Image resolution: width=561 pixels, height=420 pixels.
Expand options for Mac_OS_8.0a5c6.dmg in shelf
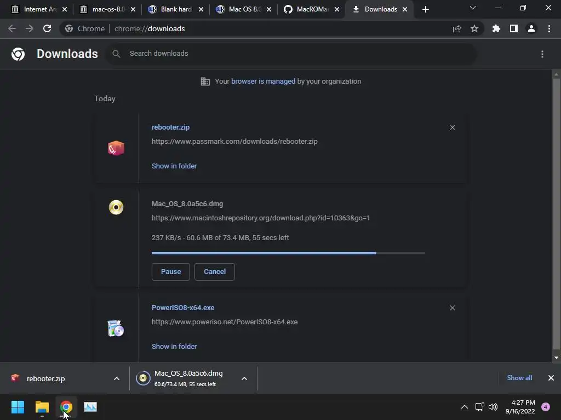point(244,378)
